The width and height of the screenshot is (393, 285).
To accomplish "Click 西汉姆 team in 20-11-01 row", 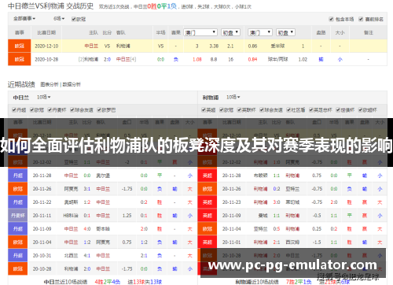I will click(x=292, y=242).
